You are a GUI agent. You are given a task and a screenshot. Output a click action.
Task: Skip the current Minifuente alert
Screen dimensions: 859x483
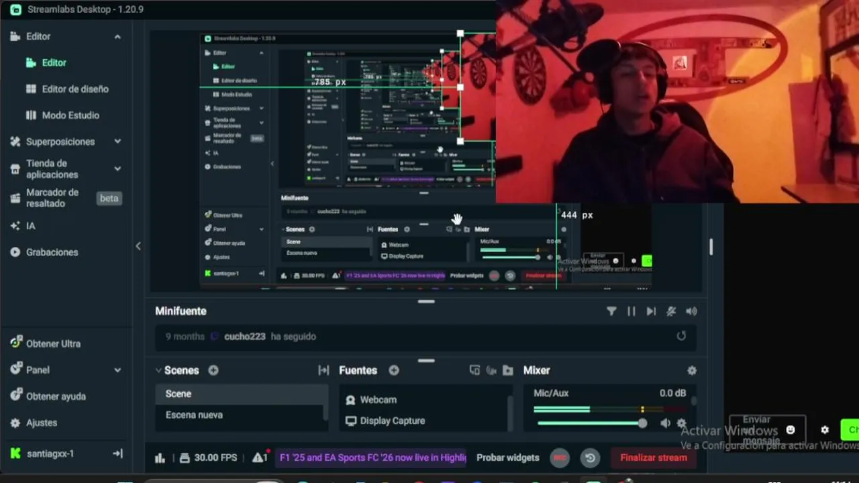point(651,311)
